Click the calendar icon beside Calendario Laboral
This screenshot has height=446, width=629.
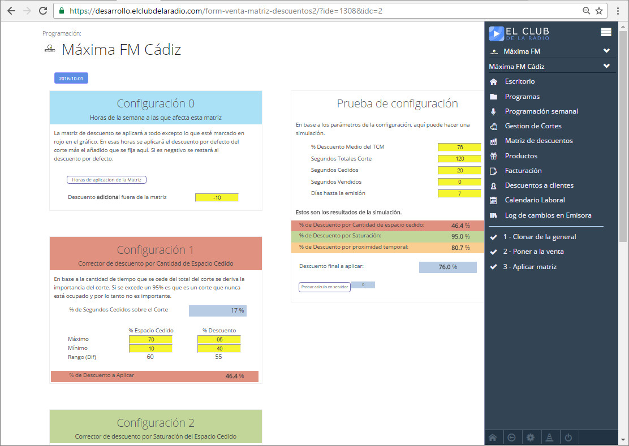click(x=493, y=200)
